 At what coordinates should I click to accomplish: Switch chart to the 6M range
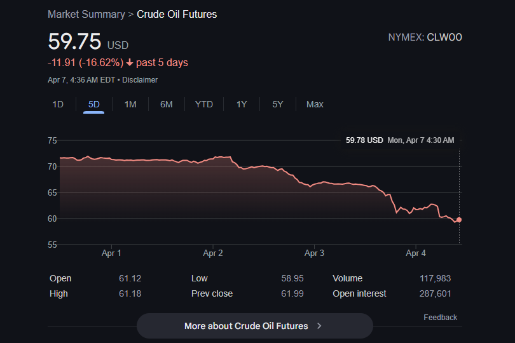[166, 104]
